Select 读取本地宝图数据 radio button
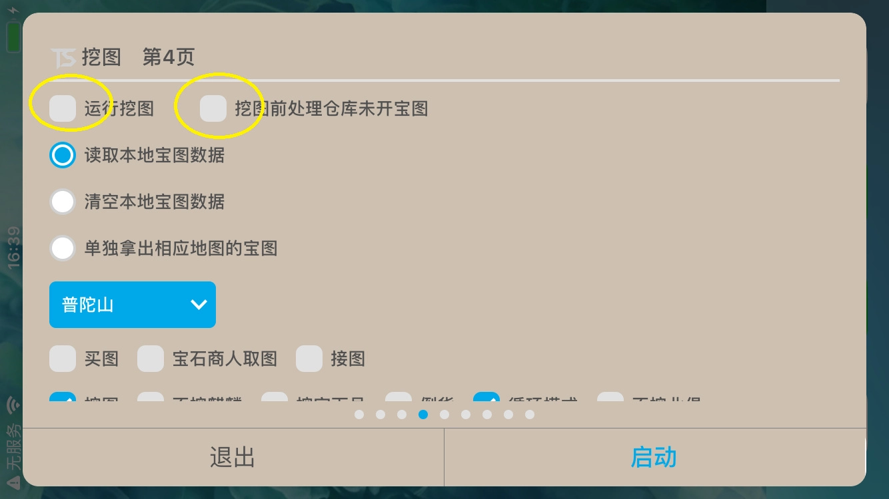This screenshot has height=499, width=889. [x=63, y=155]
